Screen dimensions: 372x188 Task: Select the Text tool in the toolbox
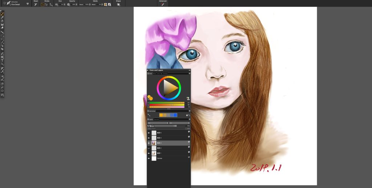(x=2, y=61)
